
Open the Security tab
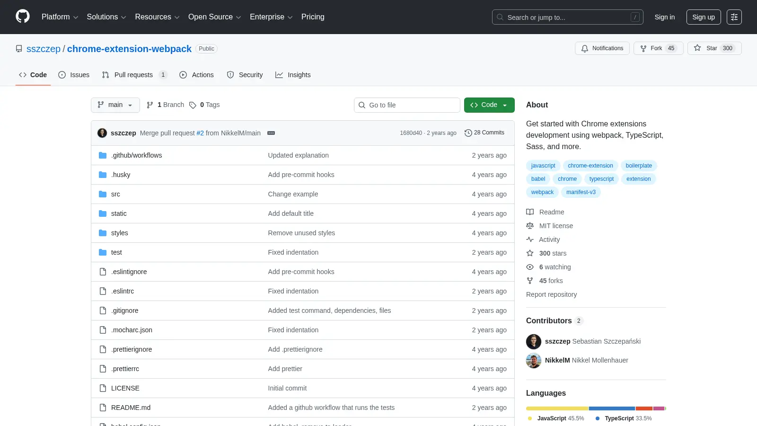[245, 75]
